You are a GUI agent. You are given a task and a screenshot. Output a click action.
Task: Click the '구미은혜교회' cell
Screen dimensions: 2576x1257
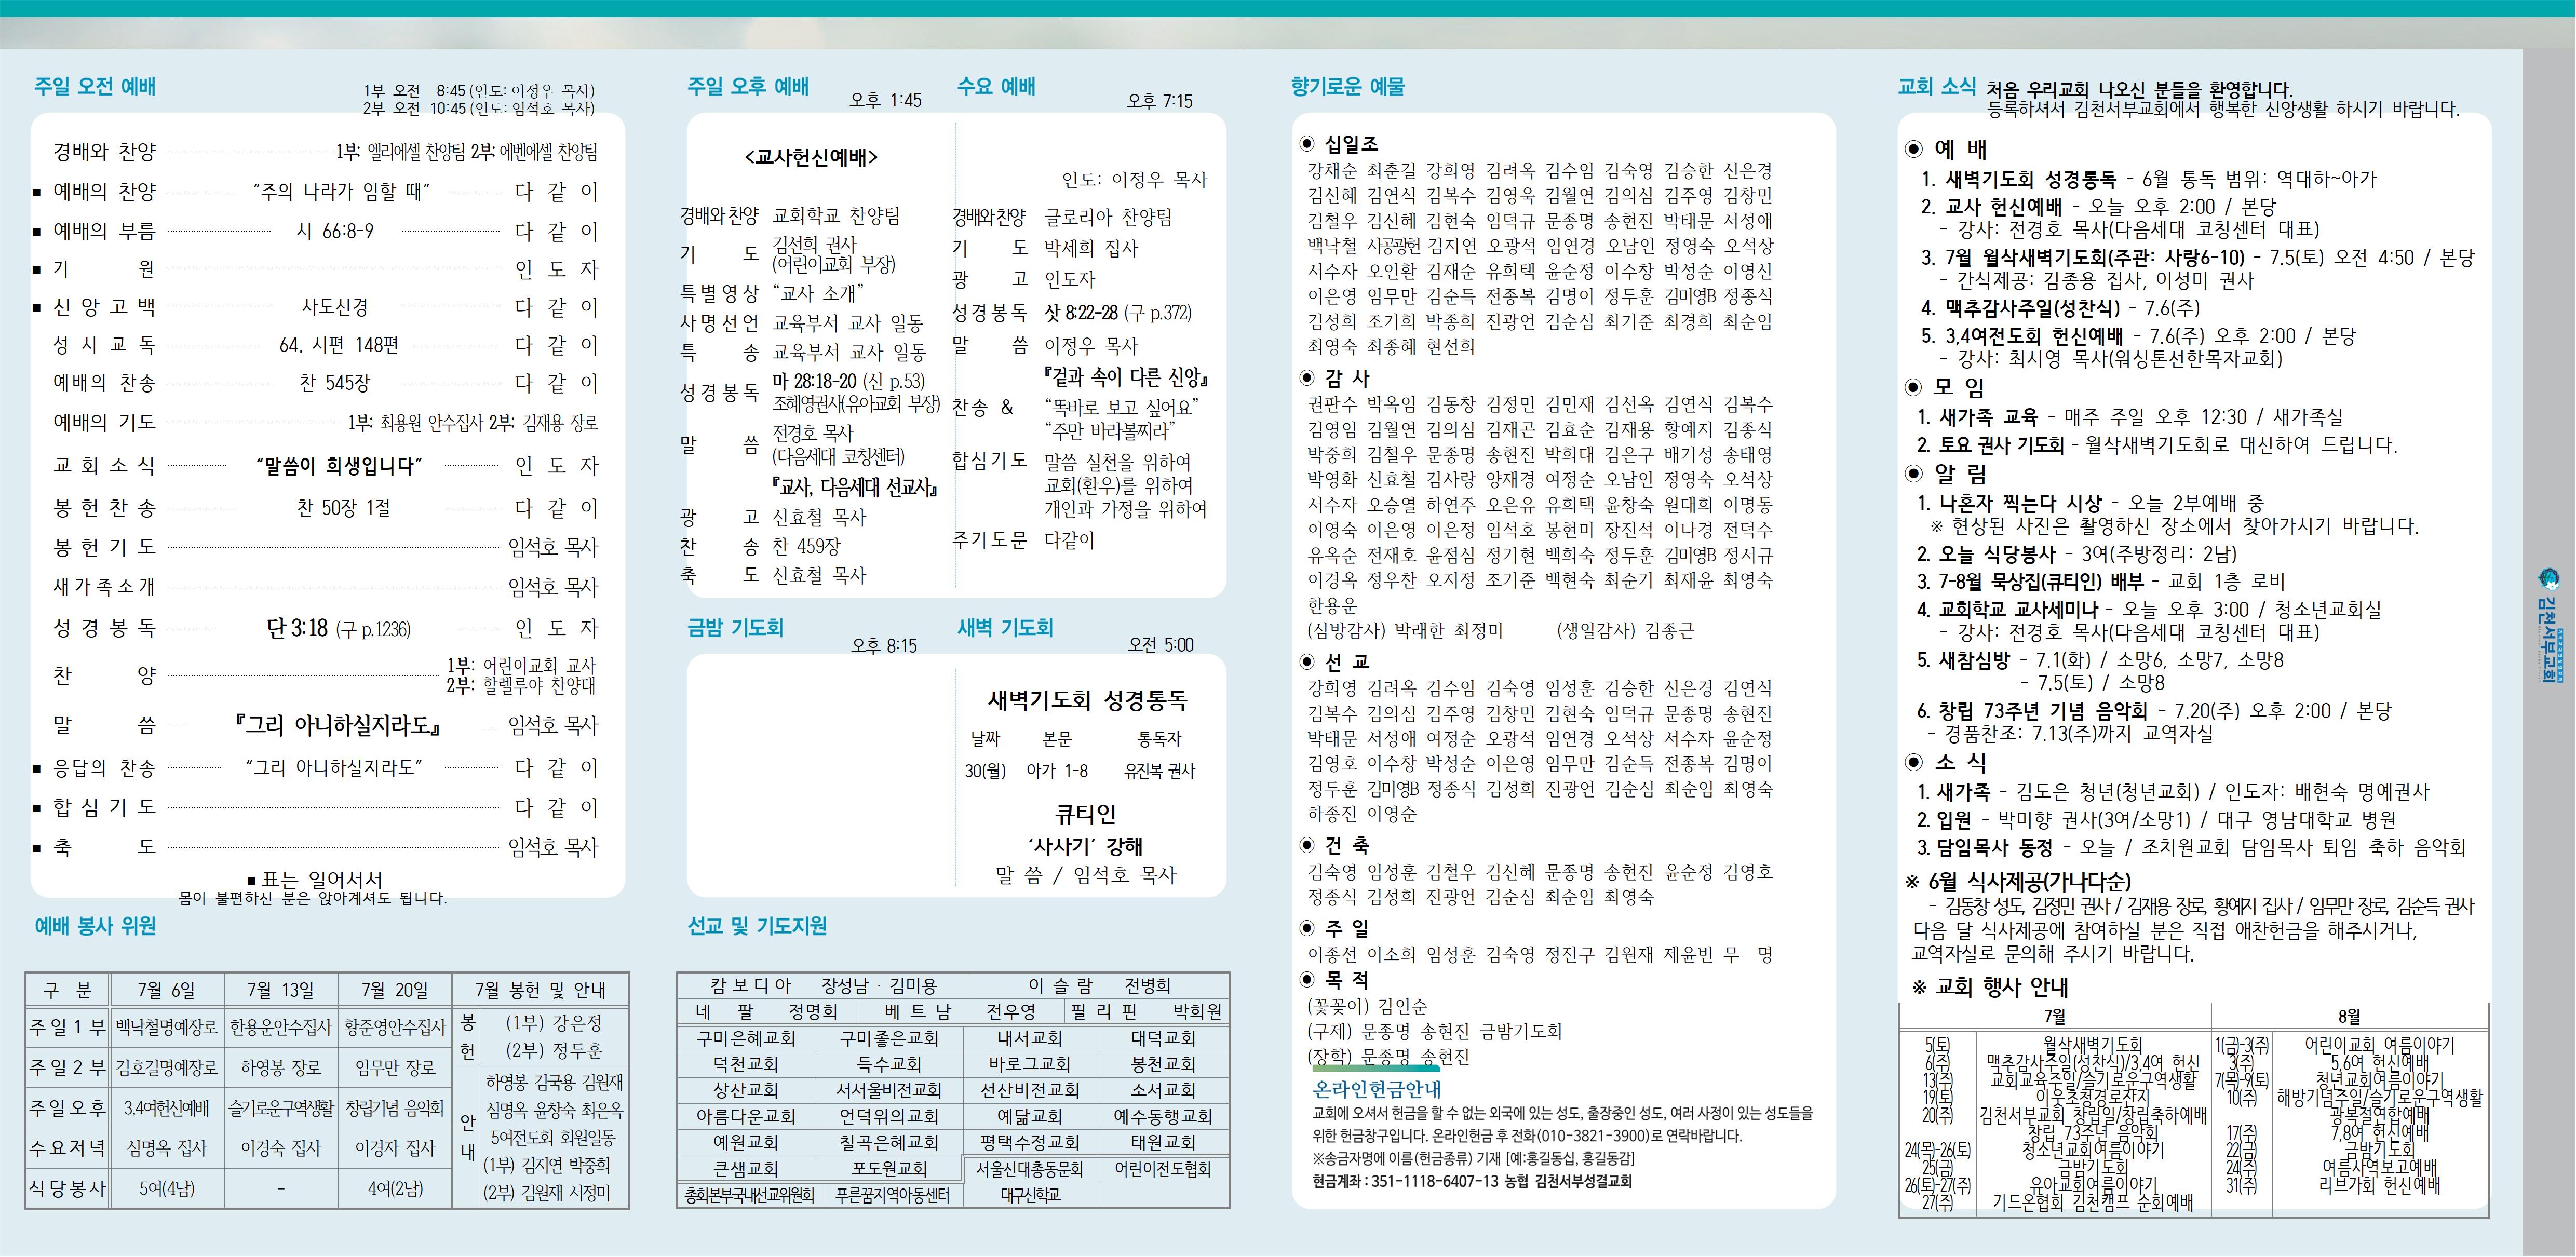pos(746,1038)
